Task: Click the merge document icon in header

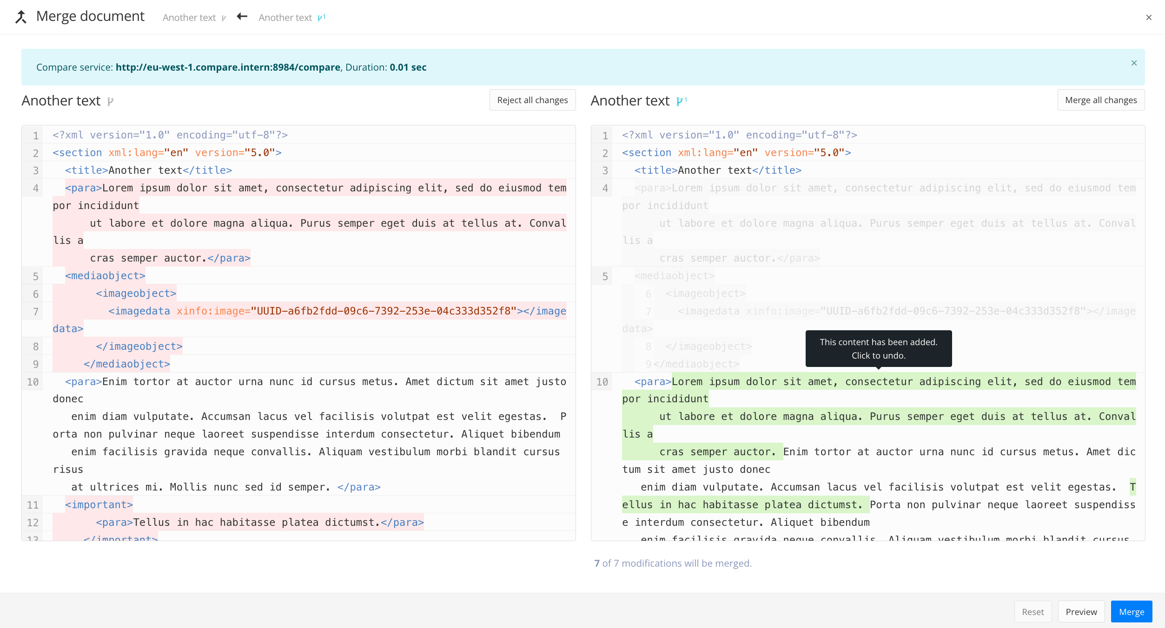Action: (x=22, y=16)
